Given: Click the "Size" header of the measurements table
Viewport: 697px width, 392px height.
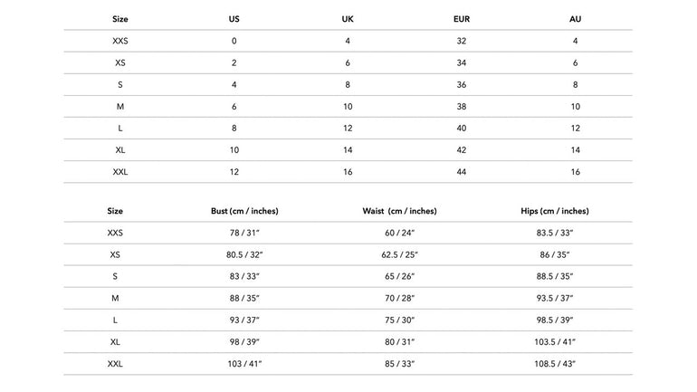Looking at the screenshot, I should 115,211.
